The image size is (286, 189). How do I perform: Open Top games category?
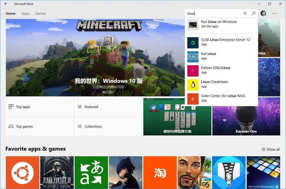(x=40, y=126)
